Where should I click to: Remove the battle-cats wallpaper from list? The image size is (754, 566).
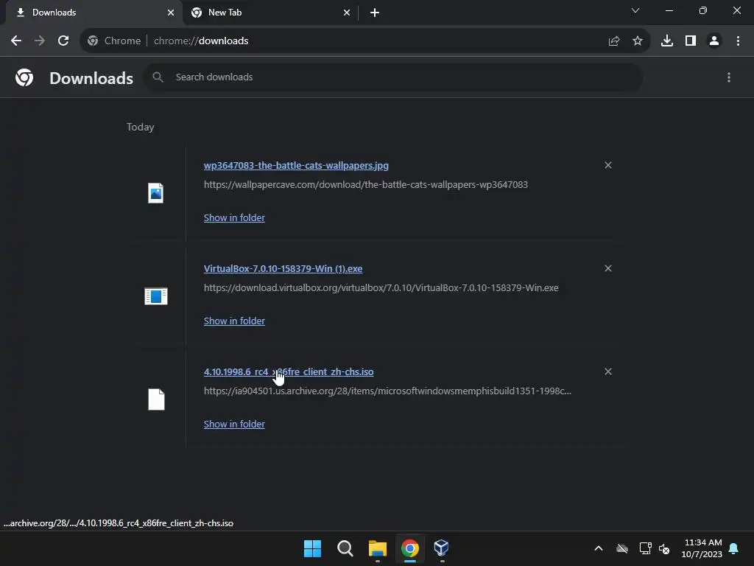[x=608, y=165]
